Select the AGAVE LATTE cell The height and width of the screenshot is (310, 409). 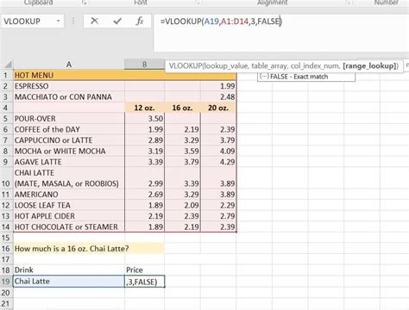coord(69,162)
